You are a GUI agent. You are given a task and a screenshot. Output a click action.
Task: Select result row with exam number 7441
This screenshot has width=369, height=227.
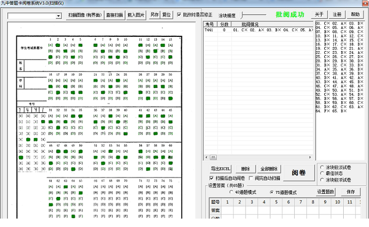tap(258, 30)
